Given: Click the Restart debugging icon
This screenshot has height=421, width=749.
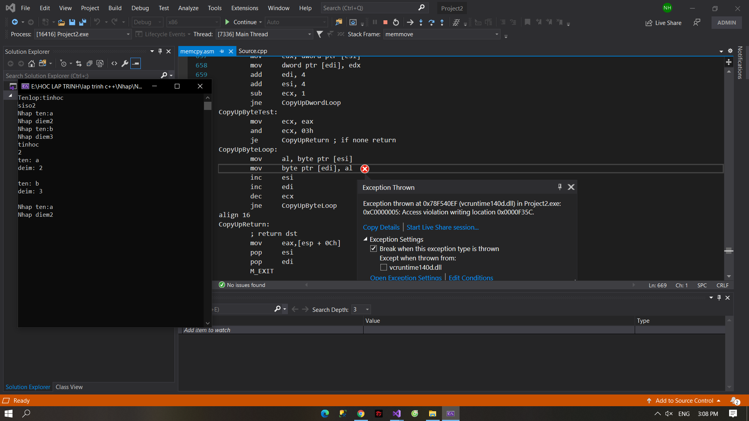Looking at the screenshot, I should (x=396, y=22).
